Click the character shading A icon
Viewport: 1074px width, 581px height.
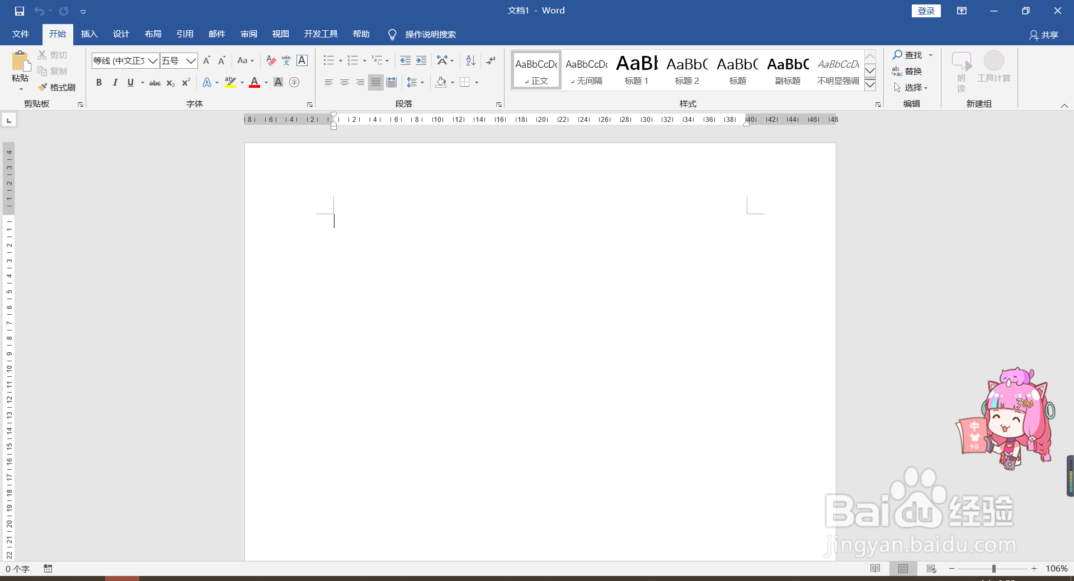(x=278, y=82)
